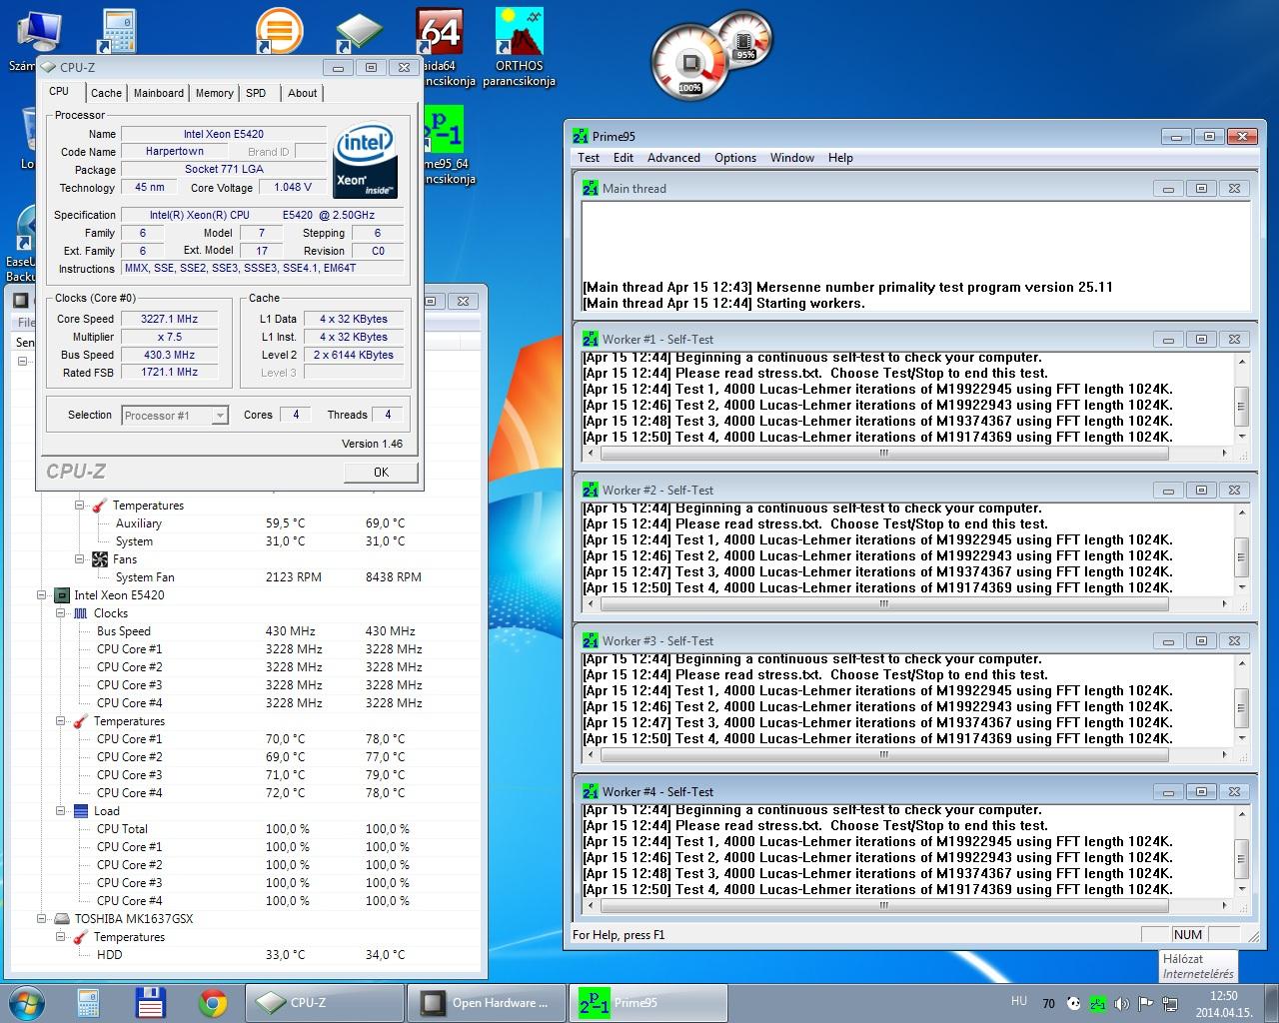Open the Cache tab in CPU-Z
1279x1023 pixels.
tap(106, 93)
